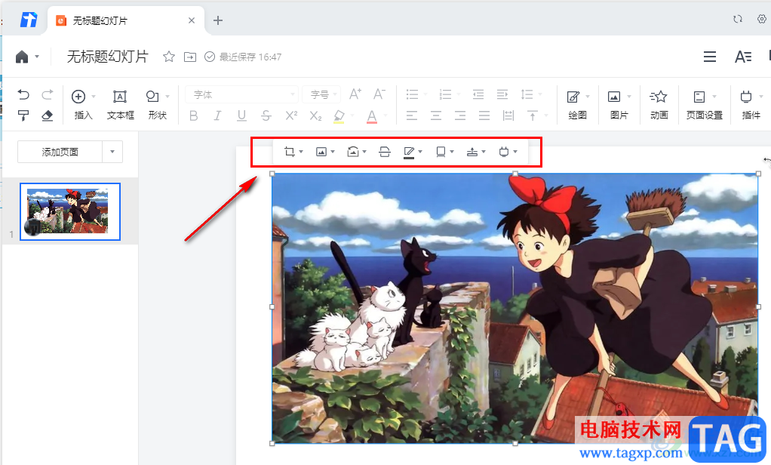The image size is (771, 465).
Task: Toggle bold formatting
Action: [194, 115]
